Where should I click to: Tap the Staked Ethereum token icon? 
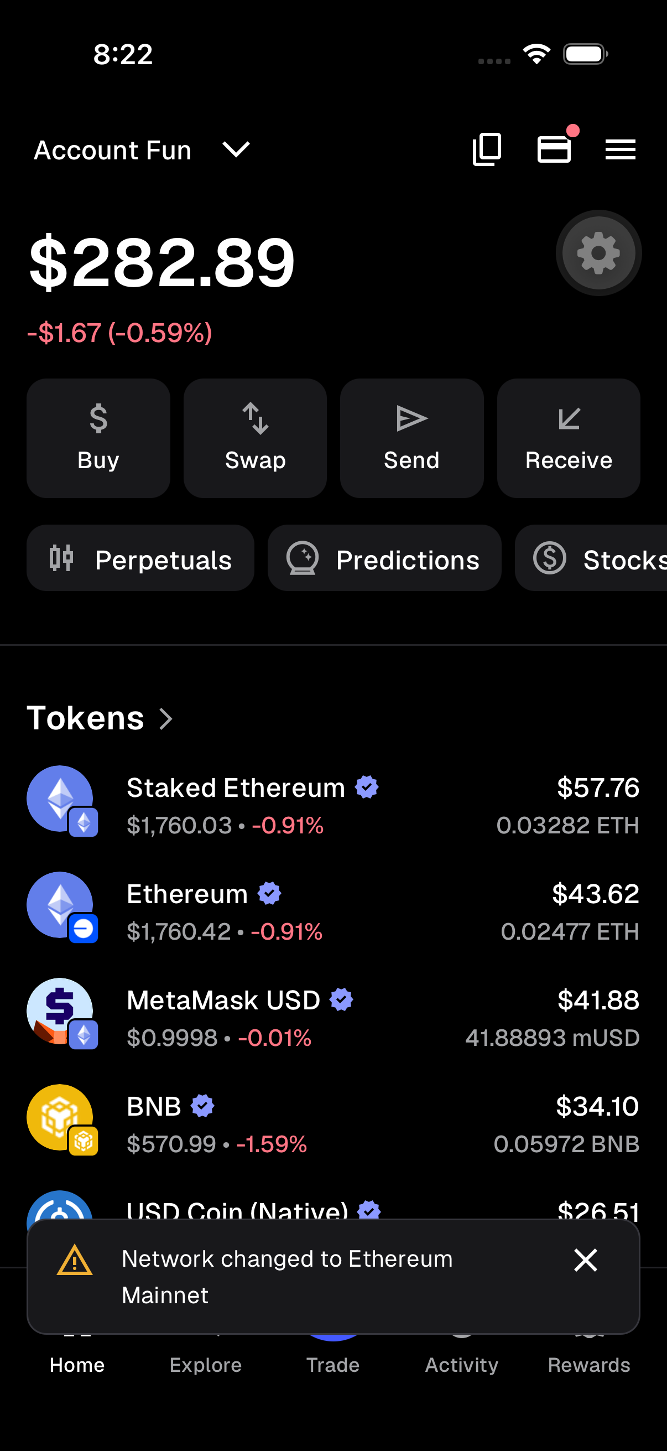(x=61, y=799)
